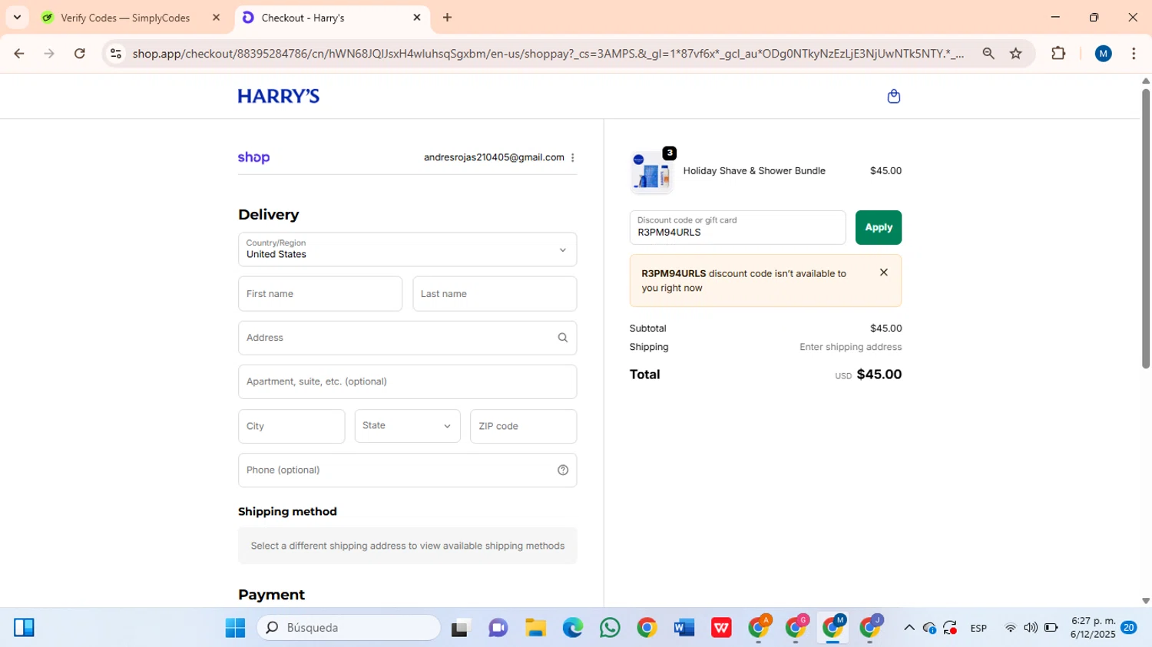This screenshot has height=647, width=1152.
Task: Reload the checkout page
Action: [x=80, y=53]
